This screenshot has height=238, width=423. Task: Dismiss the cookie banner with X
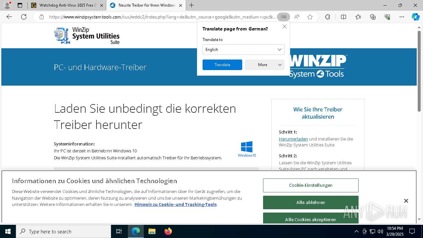(x=406, y=201)
